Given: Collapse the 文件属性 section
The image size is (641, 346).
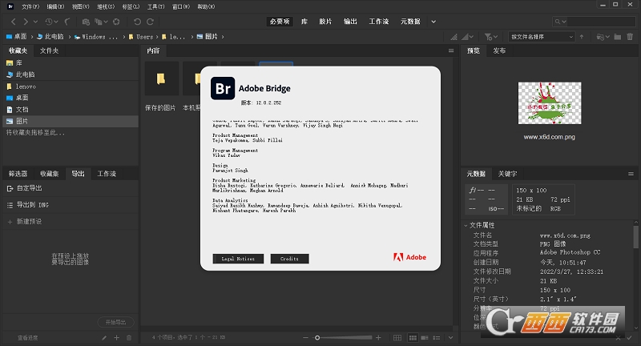Looking at the screenshot, I should pyautogui.click(x=467, y=225).
